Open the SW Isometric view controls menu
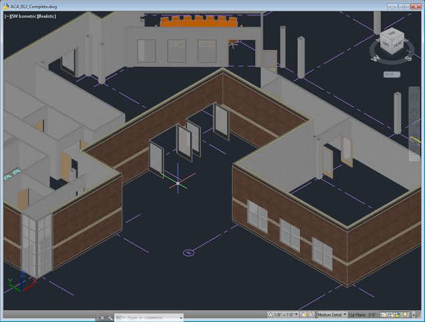Screen dimensions: 425x322 25,16
